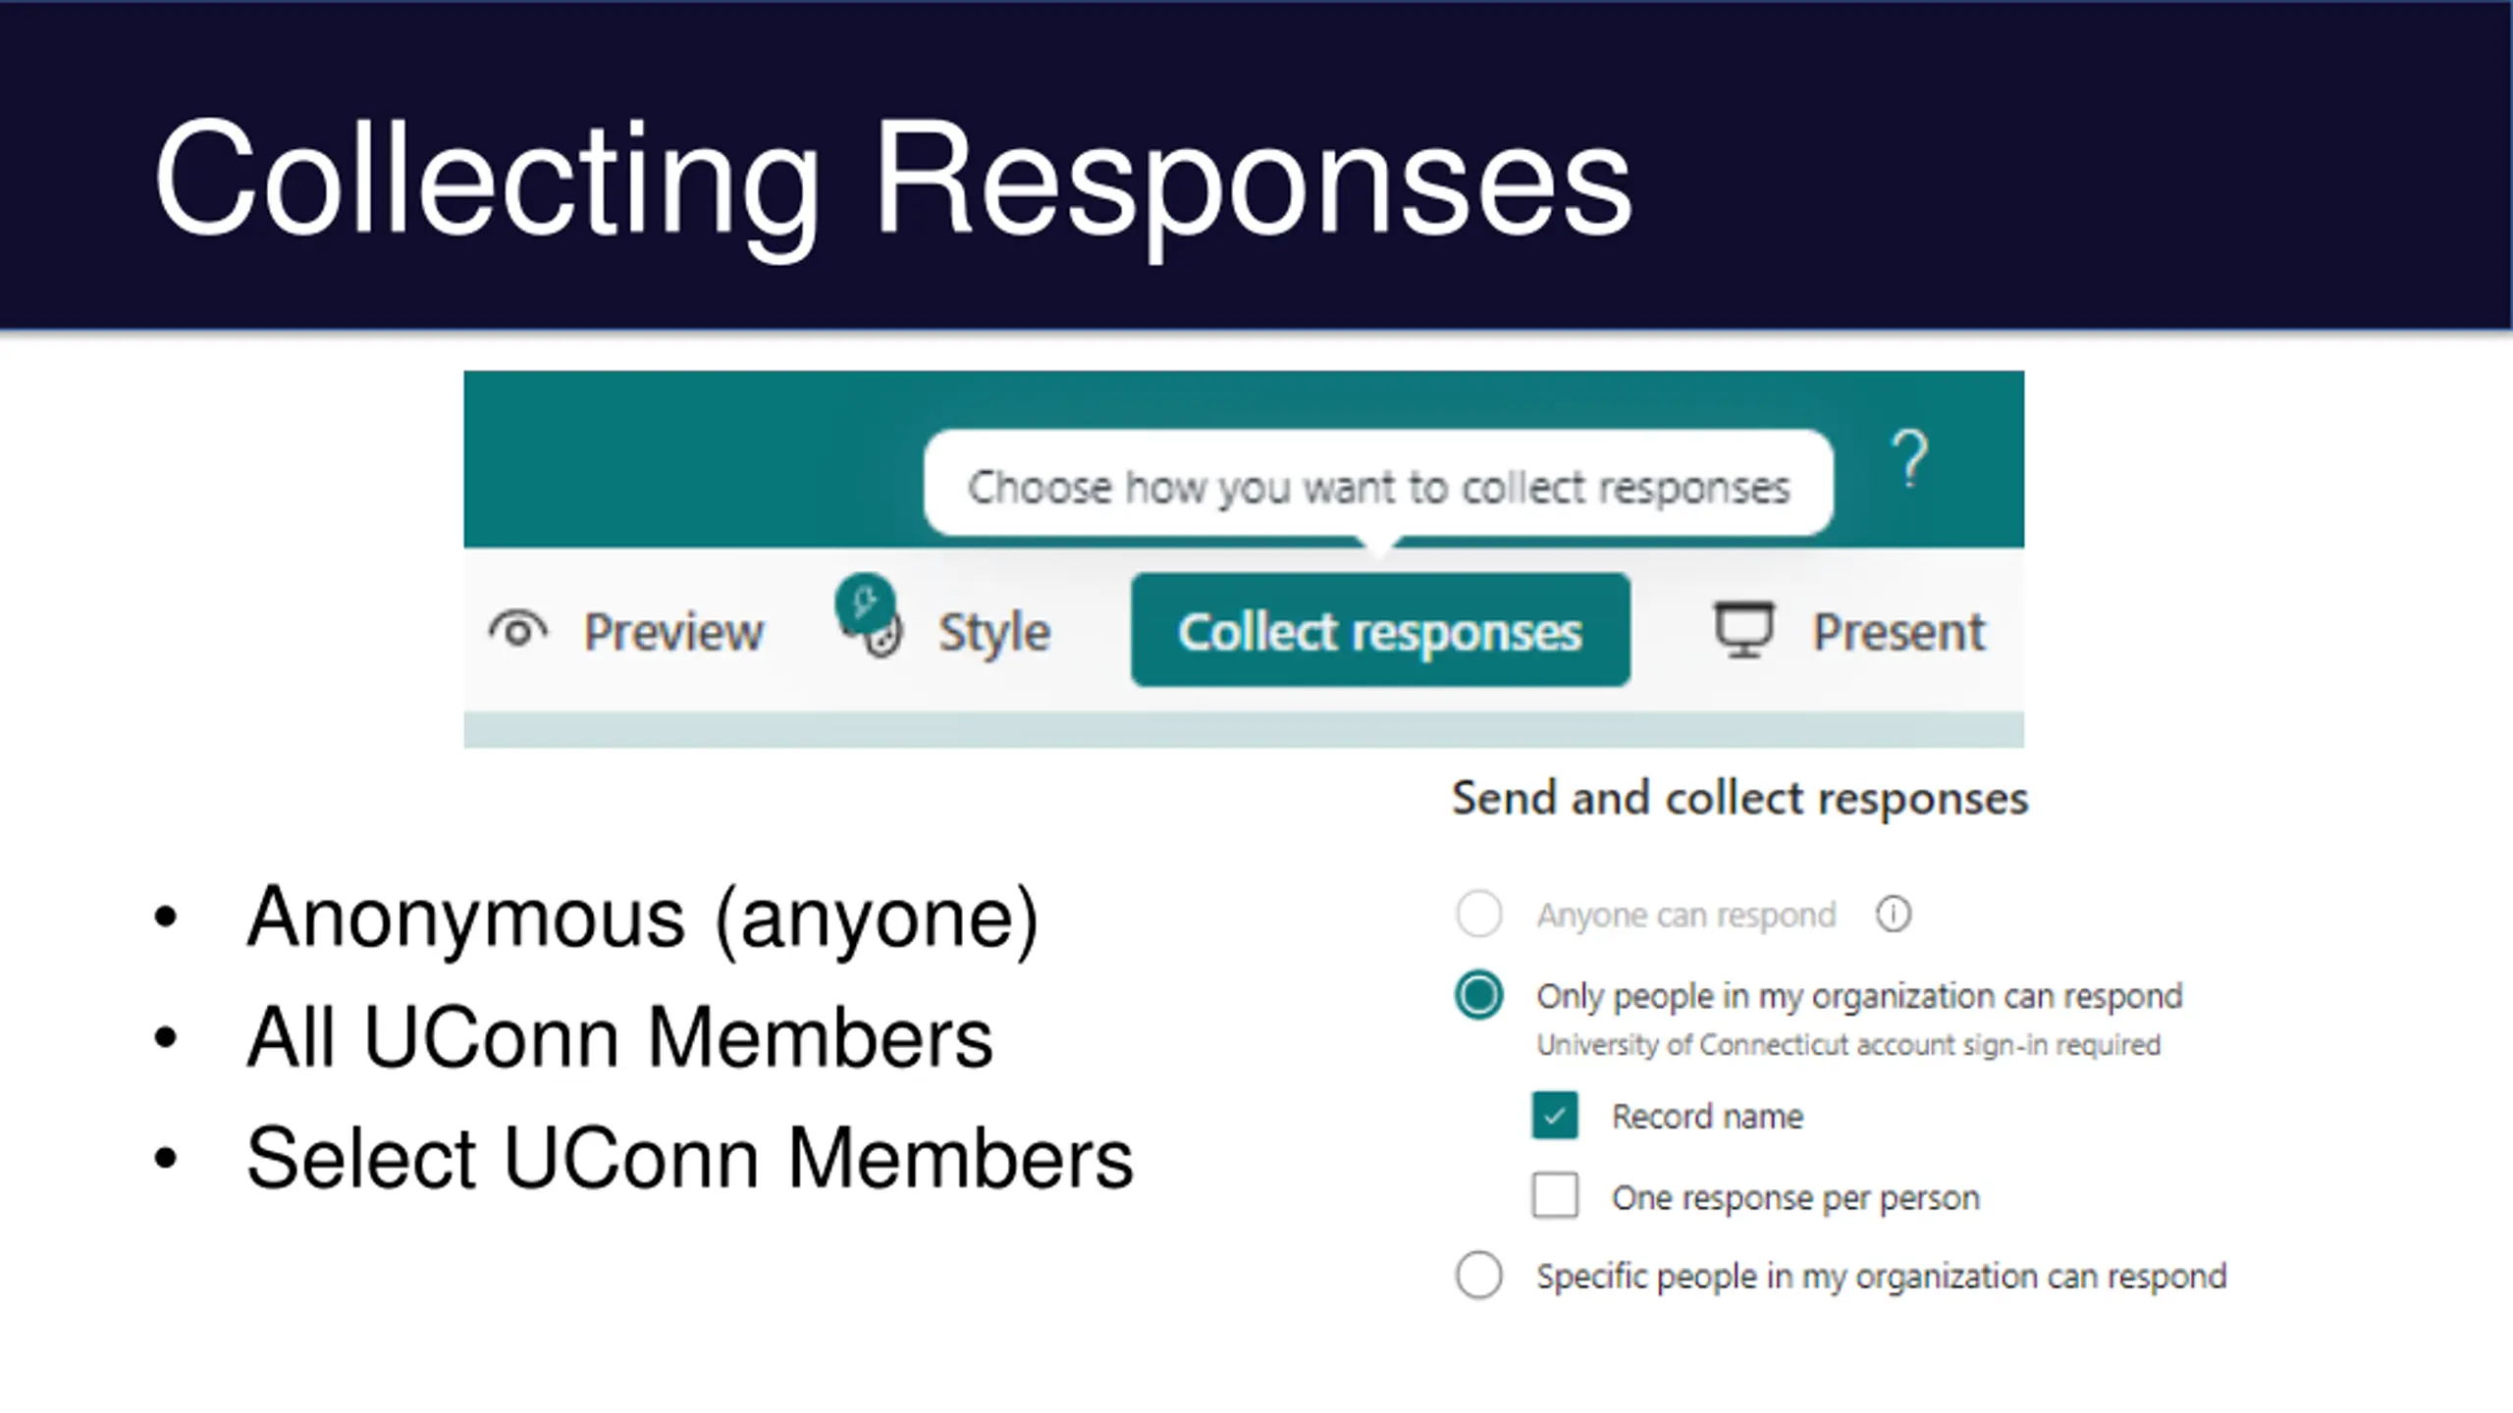This screenshot has height=1413, width=2513.
Task: Select the Anyone can respond radio button
Action: tap(1479, 915)
